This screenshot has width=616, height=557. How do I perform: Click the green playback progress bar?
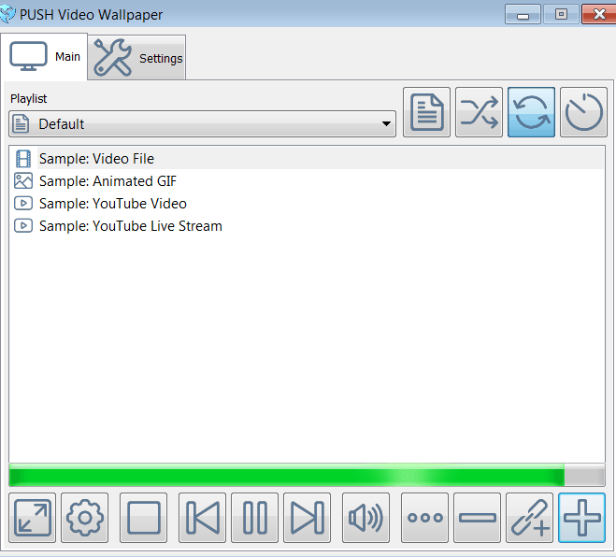click(x=307, y=475)
